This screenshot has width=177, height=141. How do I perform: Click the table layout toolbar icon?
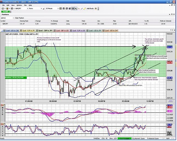point(12,8)
